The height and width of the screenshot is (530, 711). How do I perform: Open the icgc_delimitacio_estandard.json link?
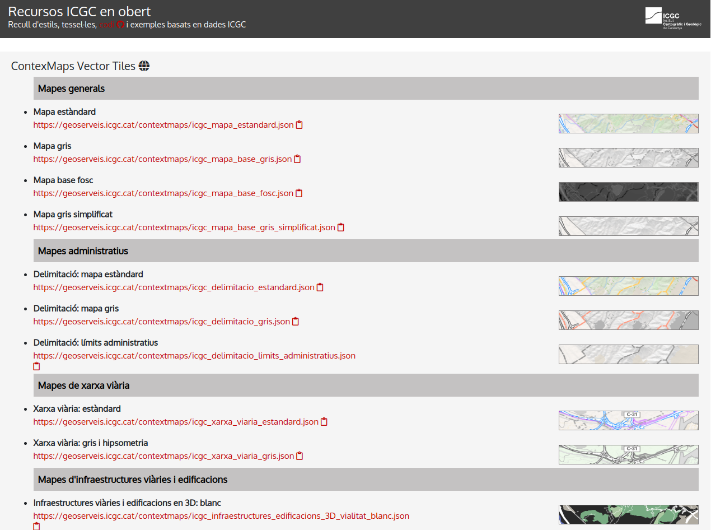coord(174,287)
